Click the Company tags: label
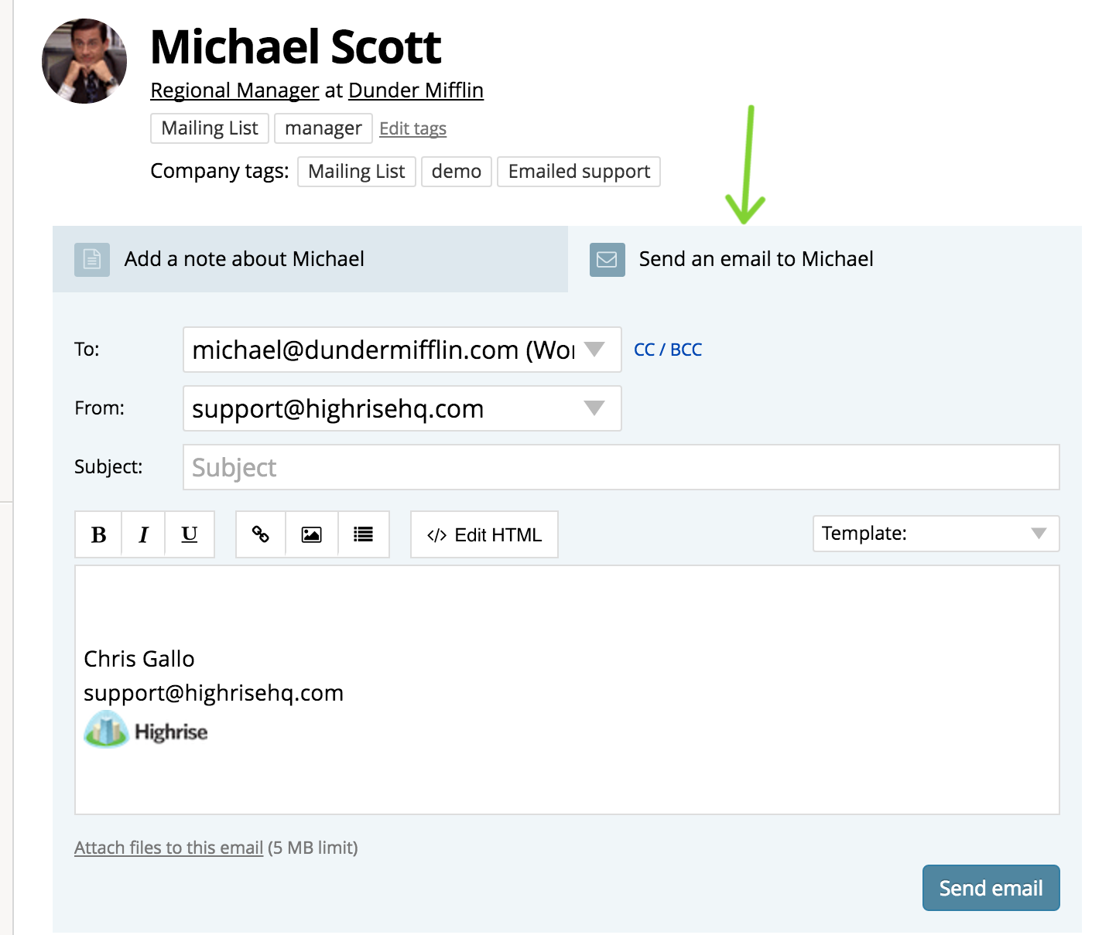 [x=220, y=171]
